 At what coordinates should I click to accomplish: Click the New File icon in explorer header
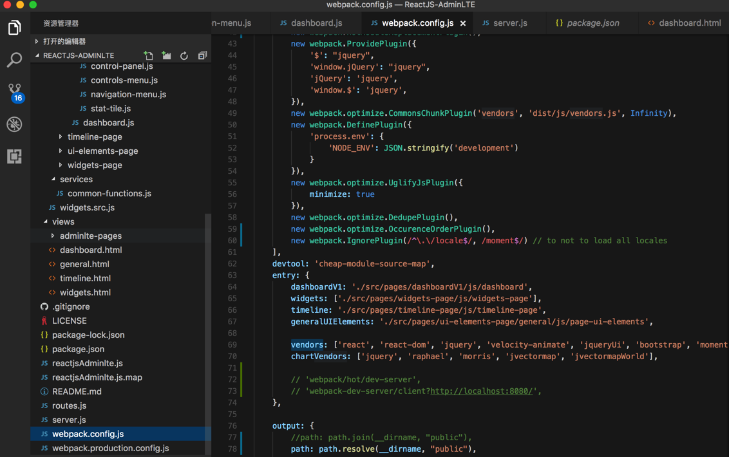point(149,56)
